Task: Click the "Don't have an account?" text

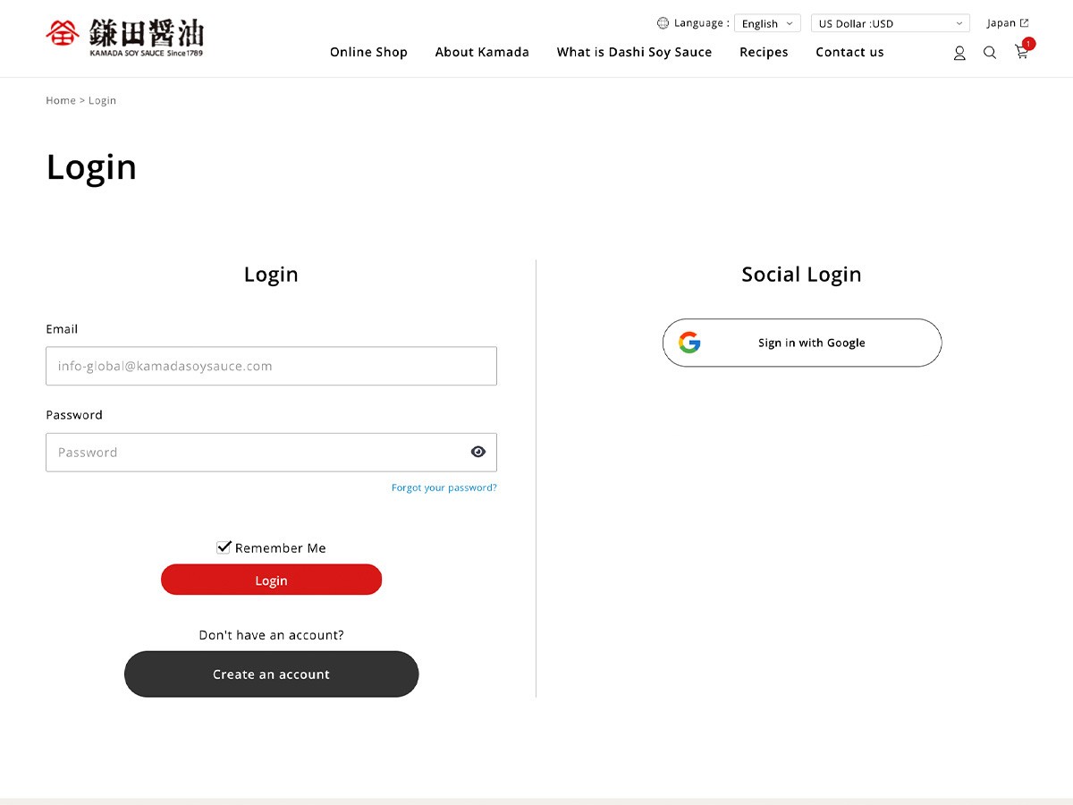Action: [271, 635]
